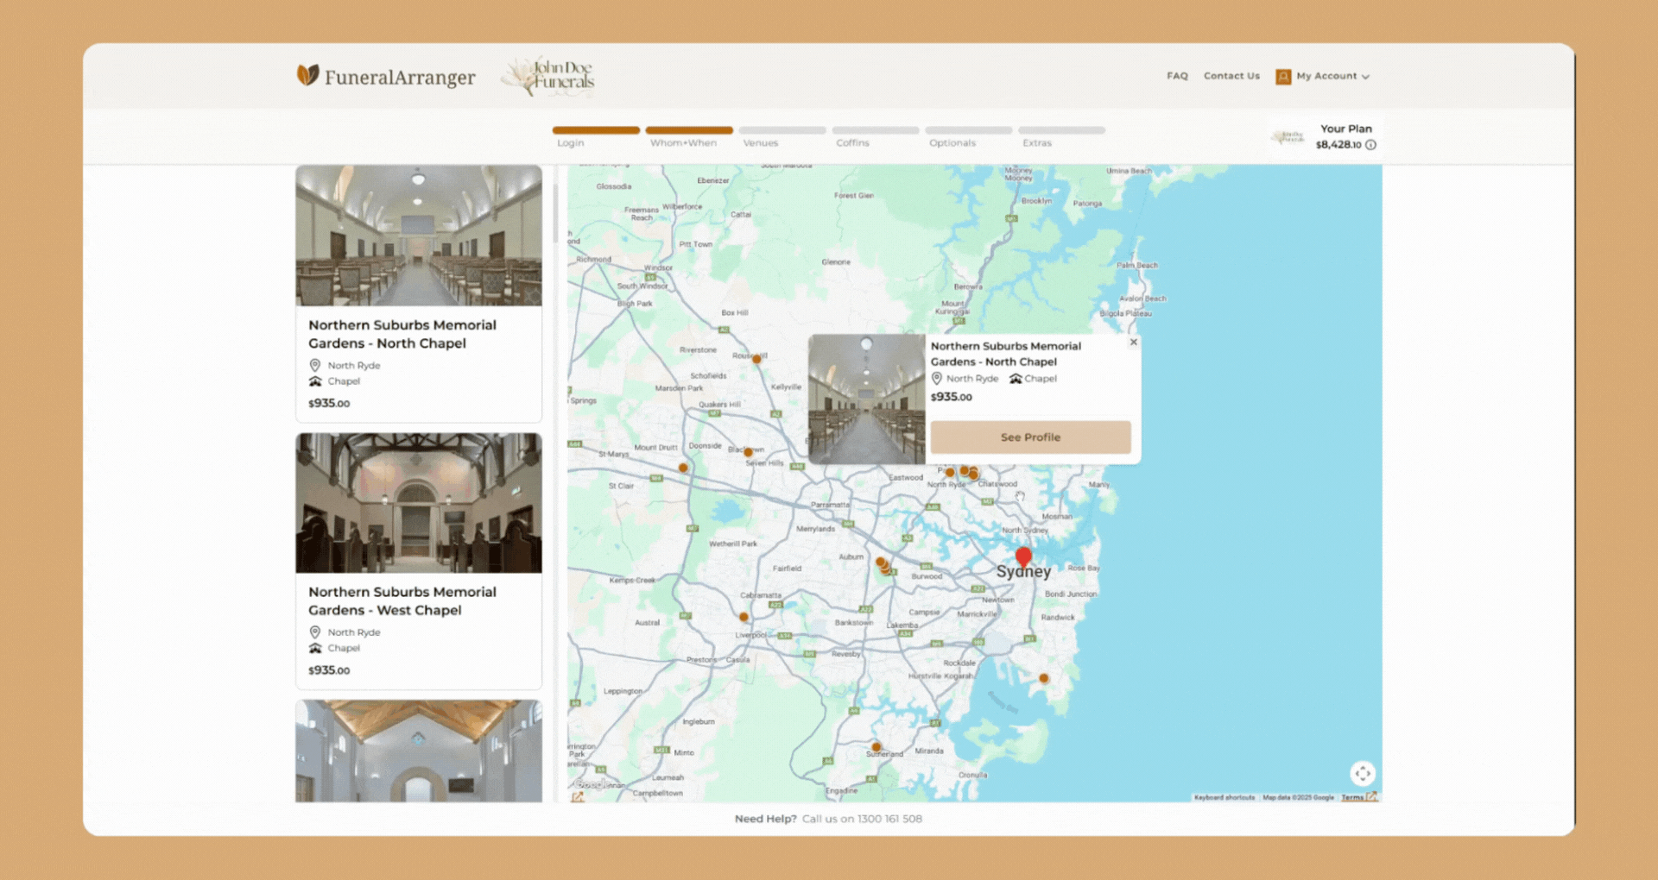Click the My Account profile icon

[1283, 77]
